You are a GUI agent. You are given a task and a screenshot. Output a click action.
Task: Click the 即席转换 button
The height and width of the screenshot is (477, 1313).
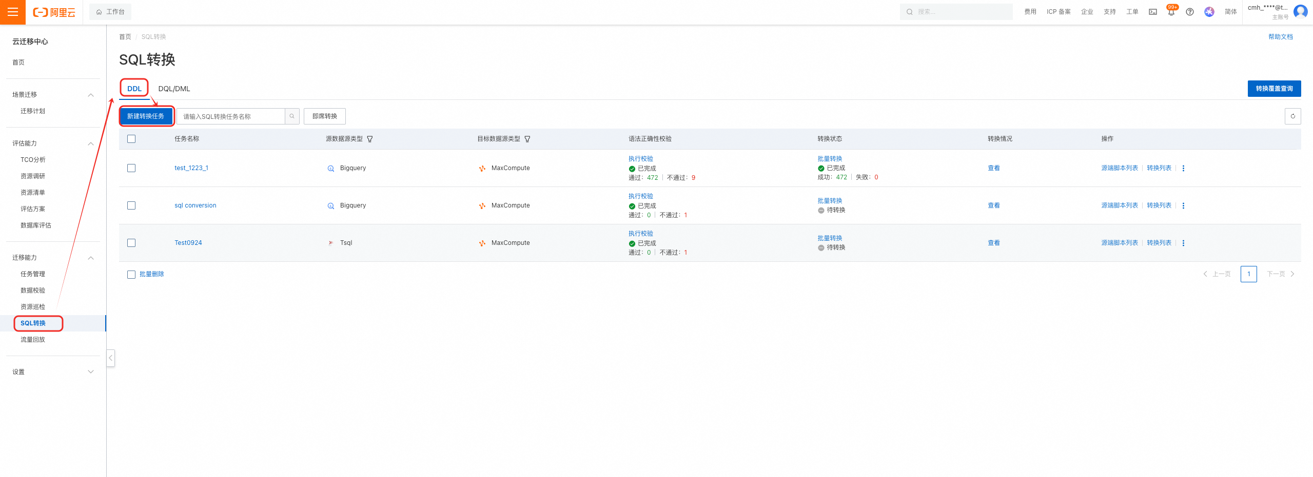325,116
